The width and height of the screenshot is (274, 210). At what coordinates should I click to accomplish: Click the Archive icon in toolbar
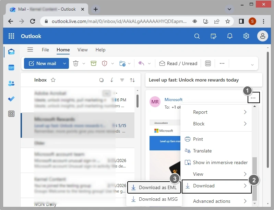pyautogui.click(x=94, y=63)
